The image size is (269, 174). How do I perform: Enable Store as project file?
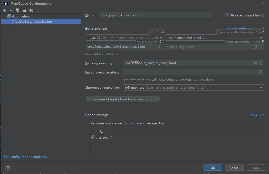click(227, 15)
